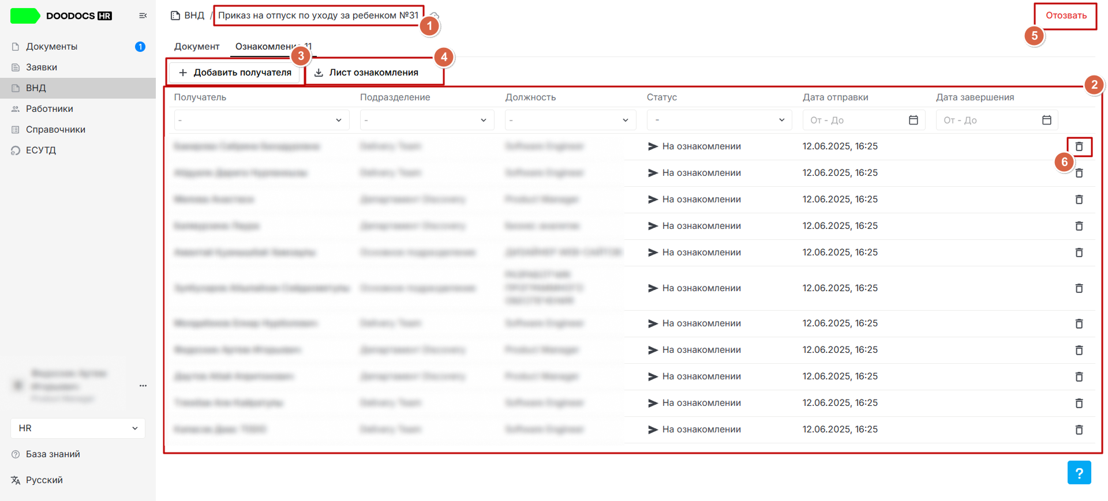1108x501 pixels.
Task: Click the Дата отправки column header
Action: click(x=835, y=97)
